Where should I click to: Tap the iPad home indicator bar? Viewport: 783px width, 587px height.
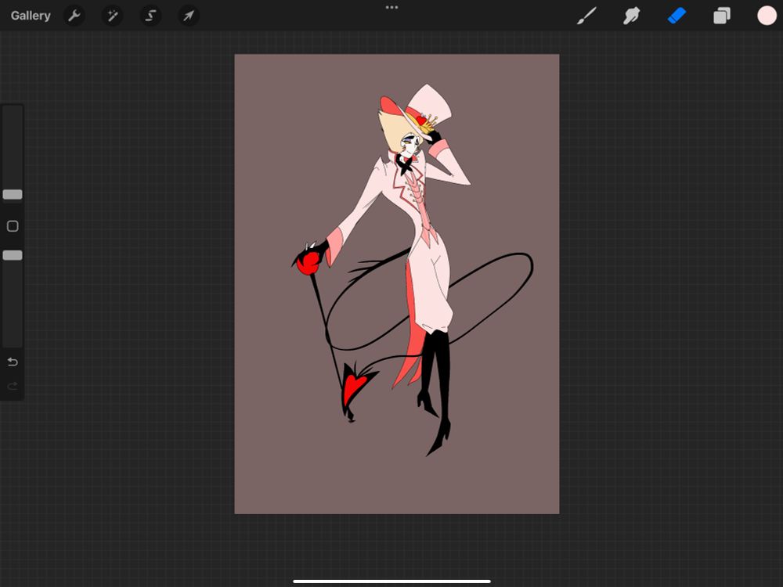(x=392, y=581)
